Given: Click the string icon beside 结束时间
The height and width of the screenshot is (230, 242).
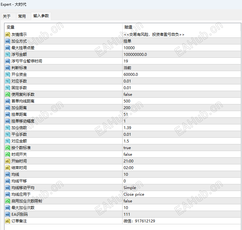Looking at the screenshot, I should (x=8, y=168).
